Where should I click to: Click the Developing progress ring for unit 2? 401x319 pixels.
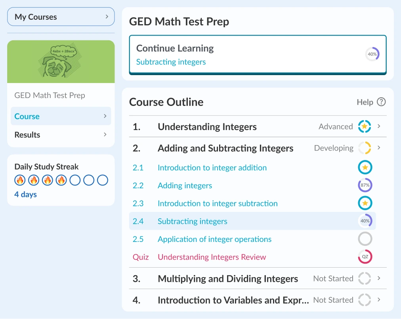point(365,148)
